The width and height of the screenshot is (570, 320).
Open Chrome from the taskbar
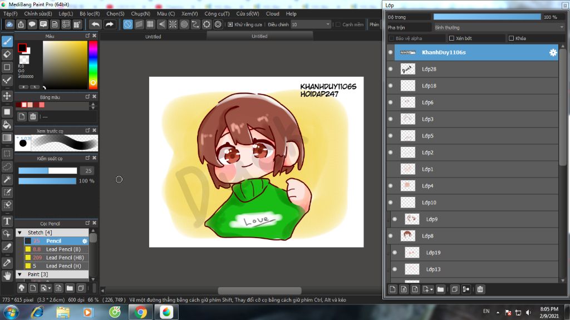coord(141,312)
